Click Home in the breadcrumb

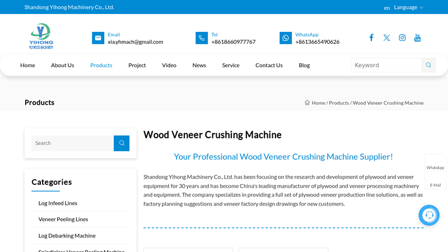[x=318, y=103]
